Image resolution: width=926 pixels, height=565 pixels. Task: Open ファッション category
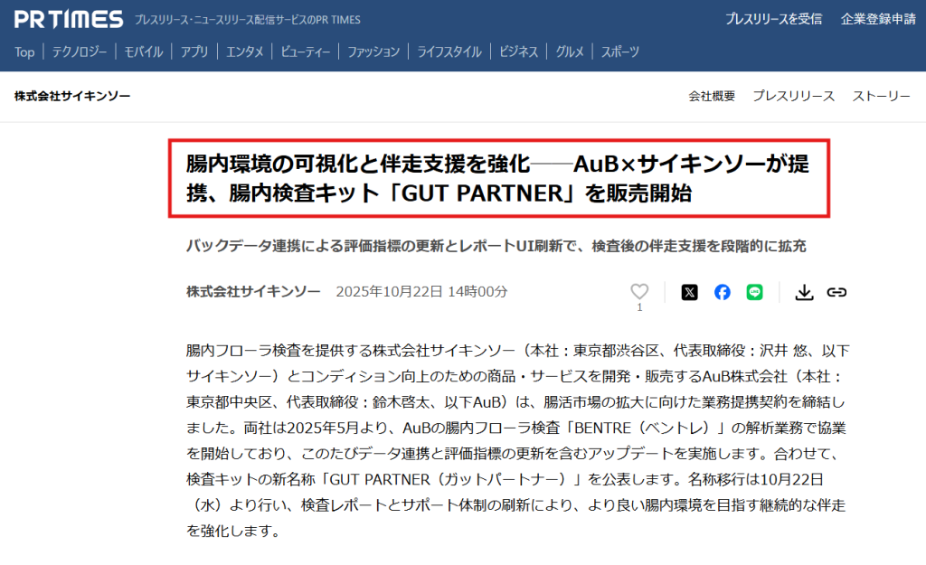point(373,52)
